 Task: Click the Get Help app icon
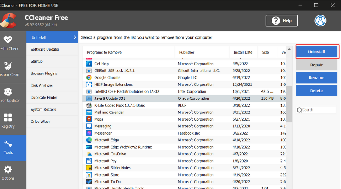[89, 64]
